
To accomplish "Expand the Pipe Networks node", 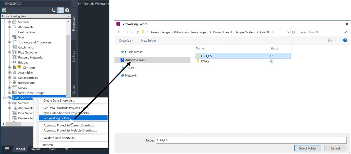I will point(10,52).
